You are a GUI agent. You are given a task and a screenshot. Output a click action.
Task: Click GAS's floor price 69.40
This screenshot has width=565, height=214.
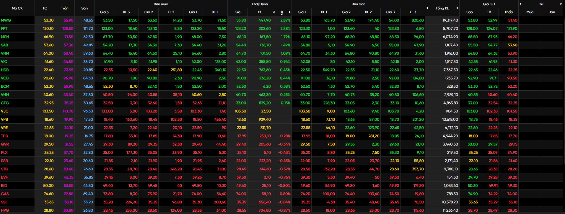point(88,194)
